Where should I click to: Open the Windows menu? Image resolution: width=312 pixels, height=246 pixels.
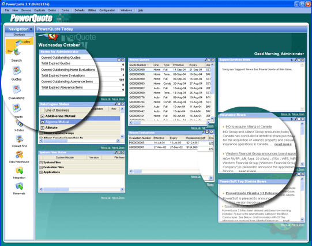point(126,10)
